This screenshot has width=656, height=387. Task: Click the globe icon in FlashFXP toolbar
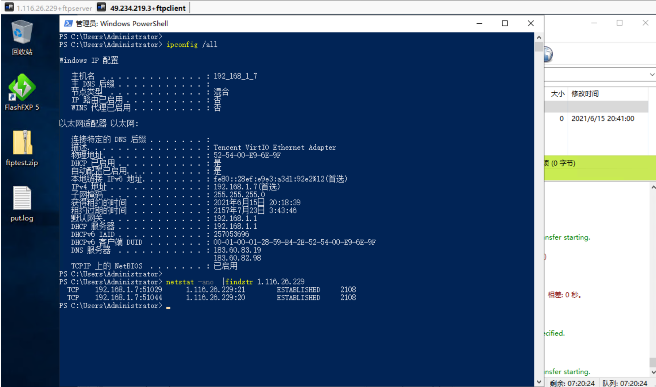548,54
